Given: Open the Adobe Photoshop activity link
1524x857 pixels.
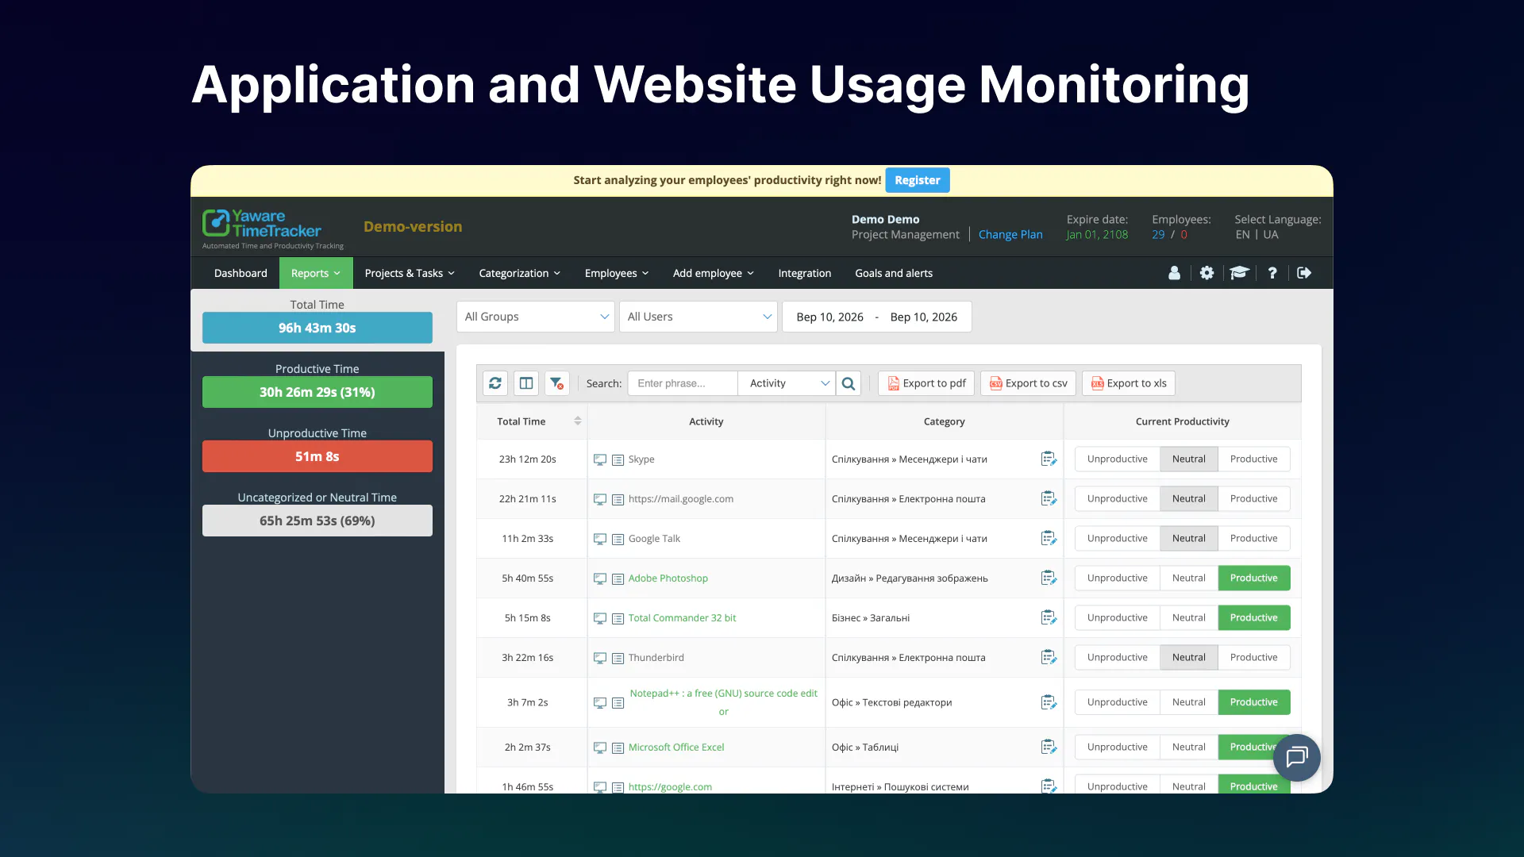Looking at the screenshot, I should coord(668,578).
